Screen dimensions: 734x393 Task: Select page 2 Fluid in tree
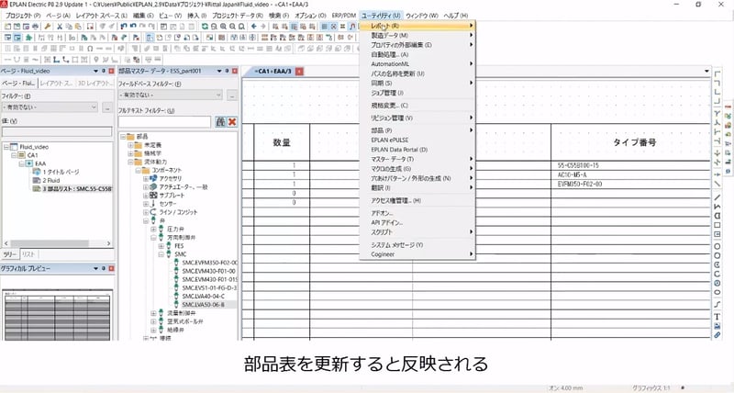(x=51, y=180)
